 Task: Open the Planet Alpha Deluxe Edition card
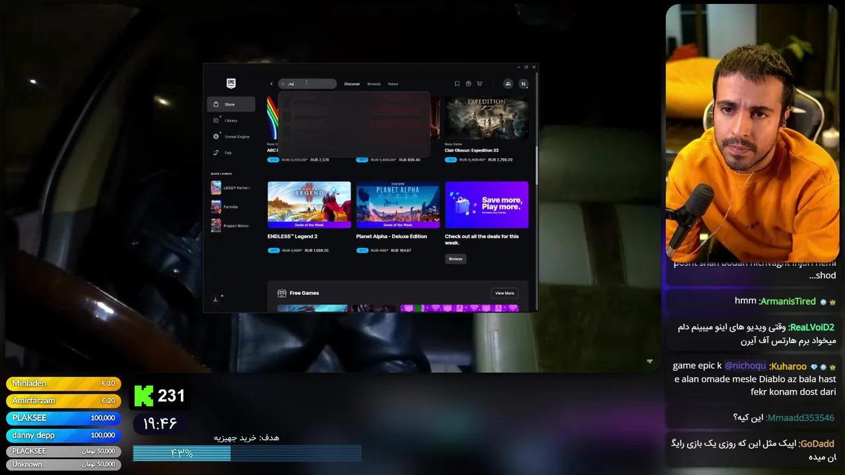[397, 205]
